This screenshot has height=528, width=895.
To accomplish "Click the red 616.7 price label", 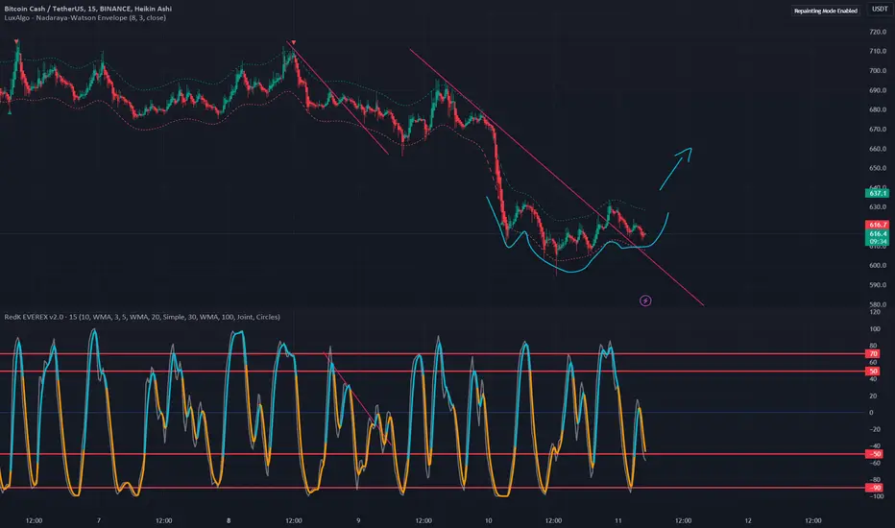I will 878,225.
